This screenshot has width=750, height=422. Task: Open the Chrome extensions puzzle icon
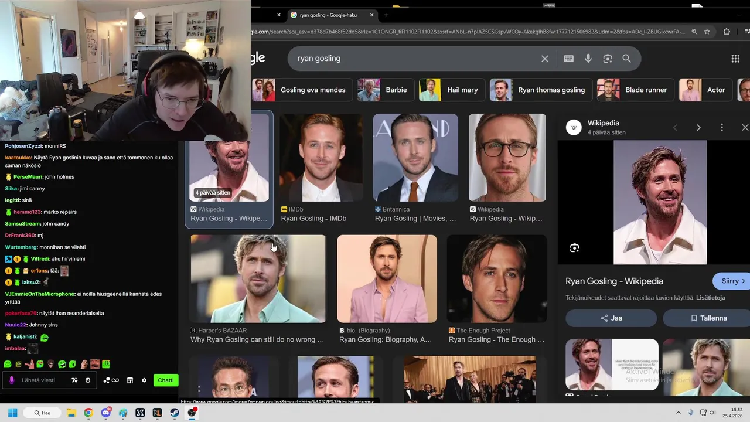[727, 32]
